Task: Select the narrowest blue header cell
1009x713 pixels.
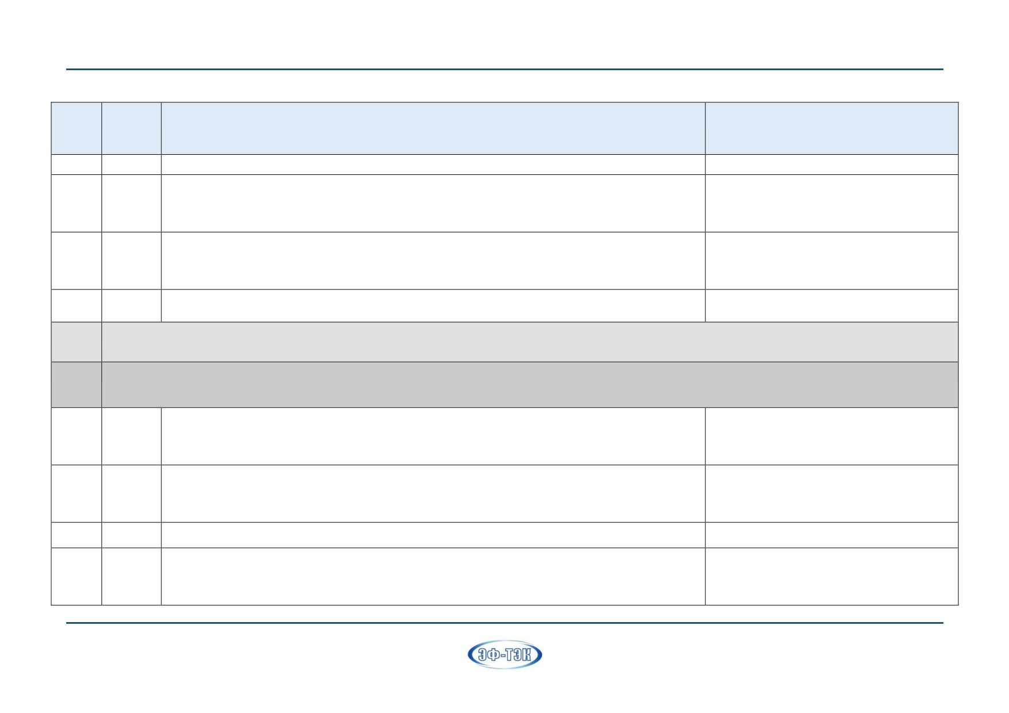Action: [x=77, y=128]
